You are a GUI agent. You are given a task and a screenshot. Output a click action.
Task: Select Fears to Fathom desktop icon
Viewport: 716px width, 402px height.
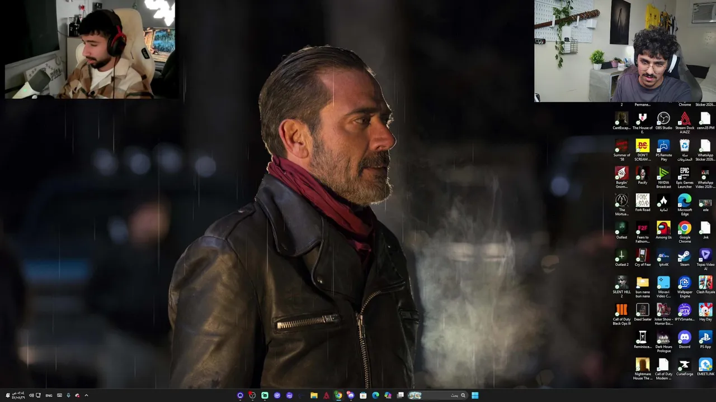(642, 232)
